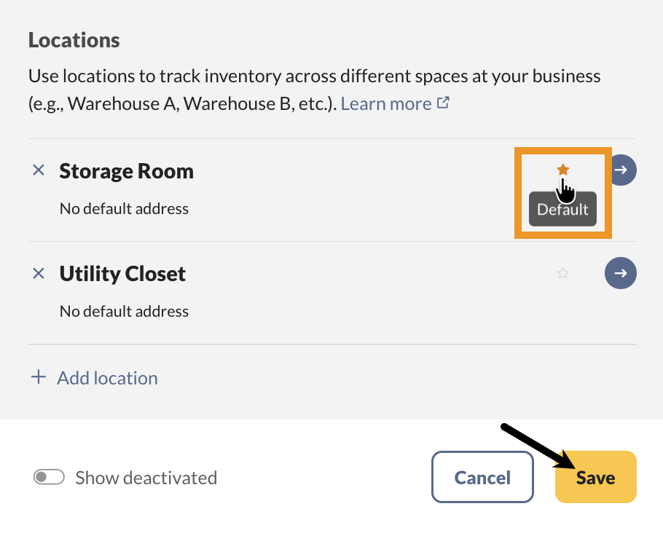This screenshot has height=533, width=663.
Task: Click the Add location text link
Action: coord(107,378)
